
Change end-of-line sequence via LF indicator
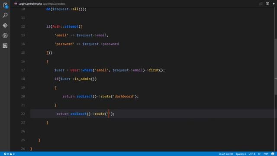click(259, 154)
